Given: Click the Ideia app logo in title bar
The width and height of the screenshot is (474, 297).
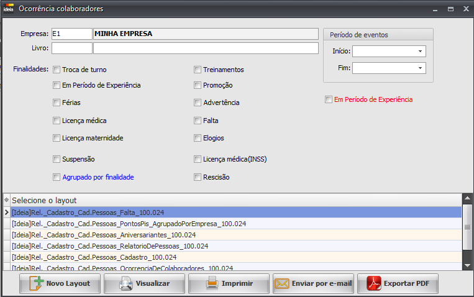Looking at the screenshot, I should 9,9.
